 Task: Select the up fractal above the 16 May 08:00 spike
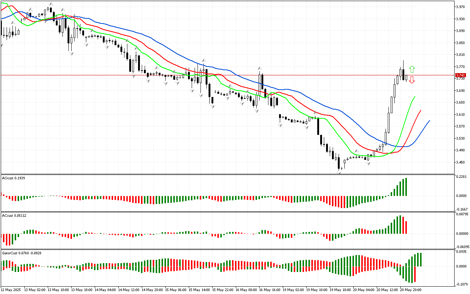[x=260, y=68]
